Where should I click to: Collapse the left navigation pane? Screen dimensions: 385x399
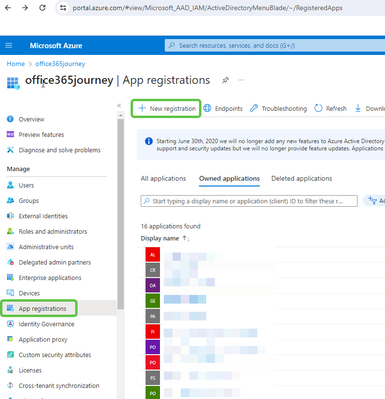pyautogui.click(x=119, y=106)
